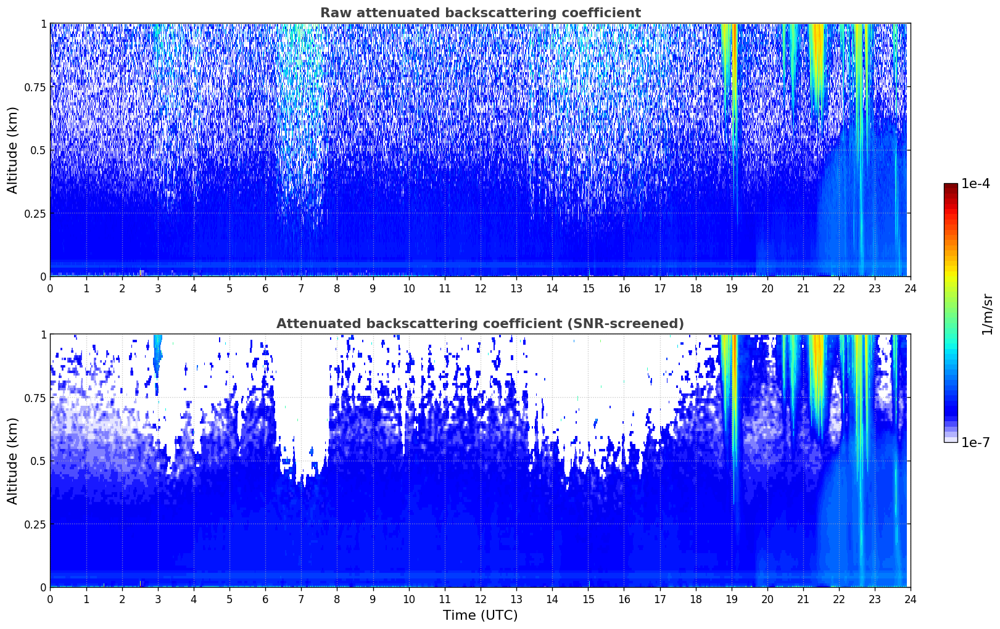Click the cyan plume near hour 3 in the SNR-screened plot
This screenshot has height=629, width=1000.
157,353
